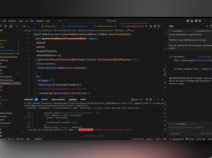The width and height of the screenshot is (212, 158).
Task: Open MobileHeader.tsx in the explorer tree
Action: (x=9, y=54)
